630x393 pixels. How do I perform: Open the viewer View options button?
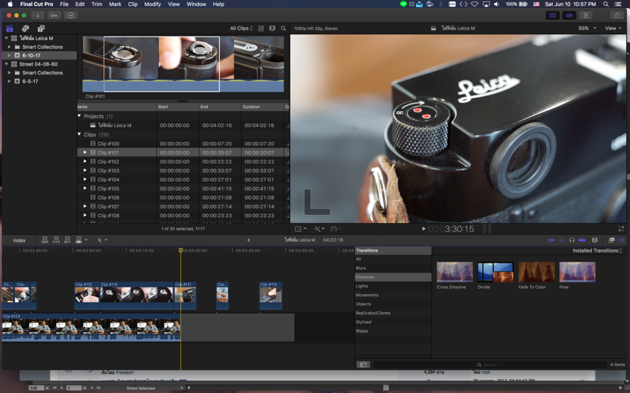pyautogui.click(x=613, y=28)
